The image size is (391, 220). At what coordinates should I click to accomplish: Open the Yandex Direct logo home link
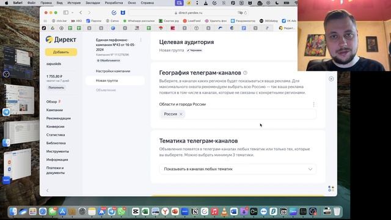click(61, 39)
